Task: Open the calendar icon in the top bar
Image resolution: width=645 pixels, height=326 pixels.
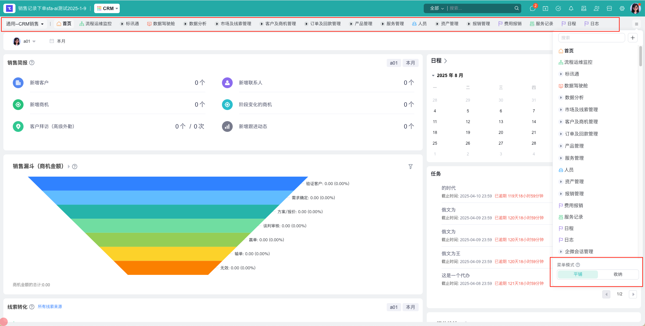Action: [x=545, y=8]
